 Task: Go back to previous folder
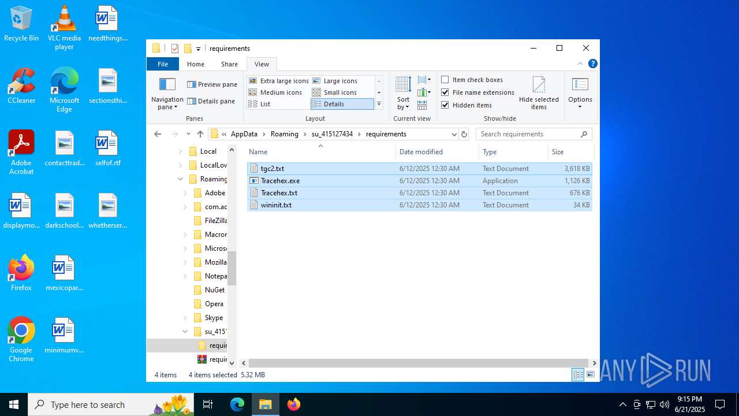[158, 134]
